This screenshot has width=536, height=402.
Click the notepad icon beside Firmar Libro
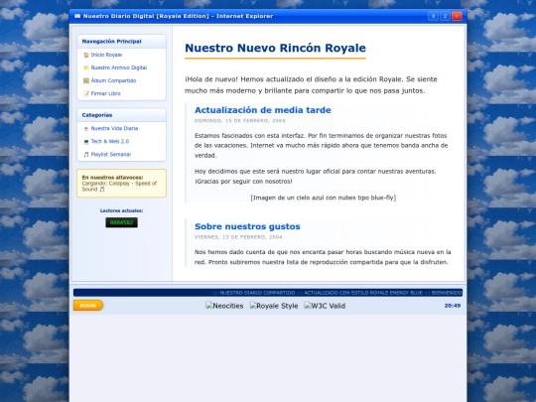(x=86, y=93)
